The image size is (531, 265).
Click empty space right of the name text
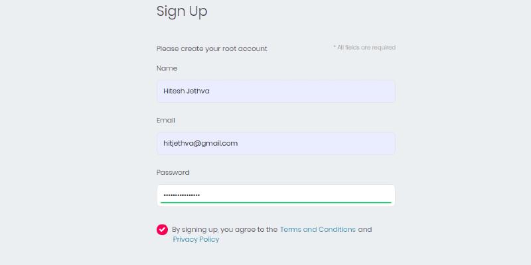coord(319,91)
